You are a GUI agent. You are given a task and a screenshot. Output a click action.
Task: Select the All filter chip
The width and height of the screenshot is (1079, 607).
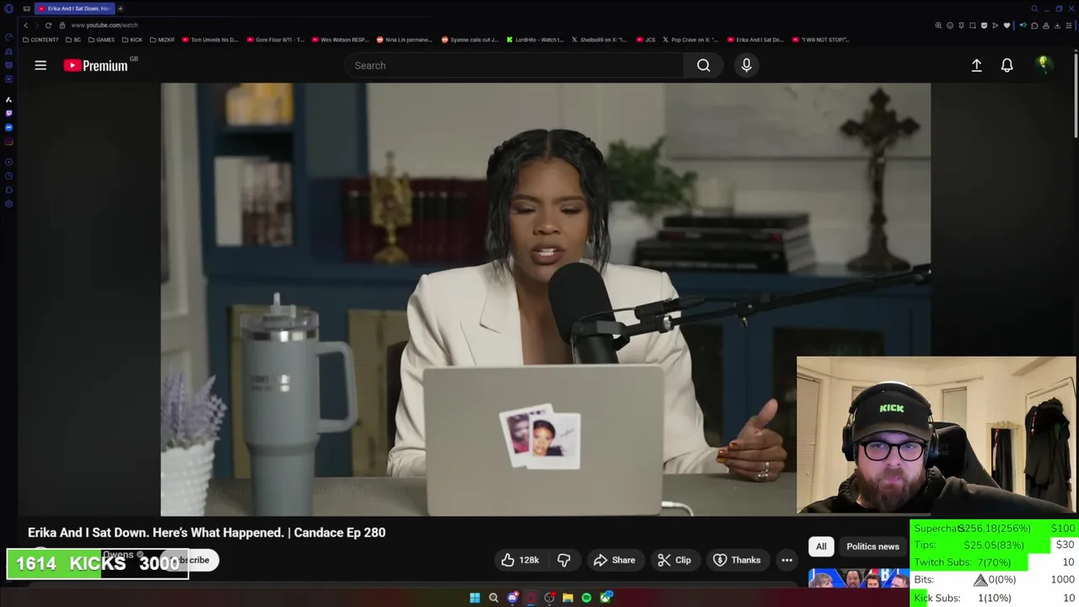[821, 546]
